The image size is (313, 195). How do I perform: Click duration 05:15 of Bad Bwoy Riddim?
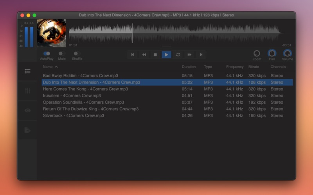187,76
